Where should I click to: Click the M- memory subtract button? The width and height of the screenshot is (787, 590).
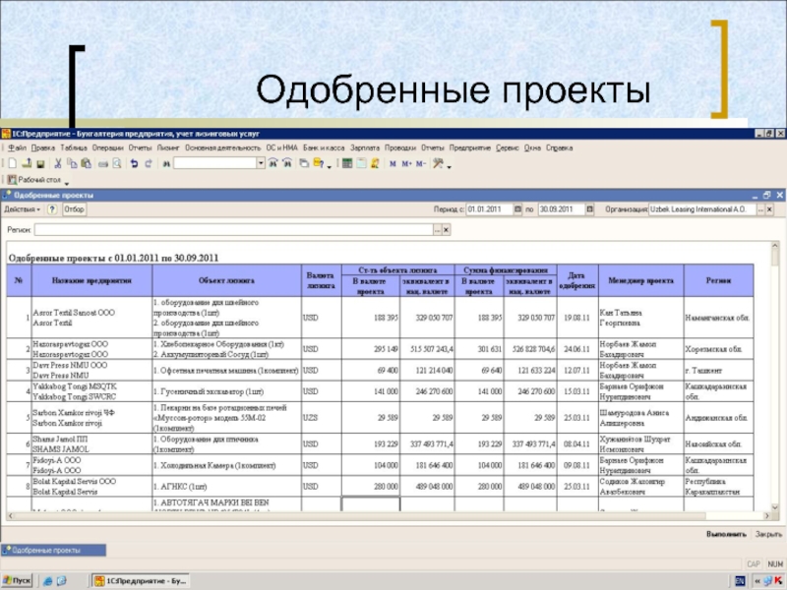click(421, 163)
